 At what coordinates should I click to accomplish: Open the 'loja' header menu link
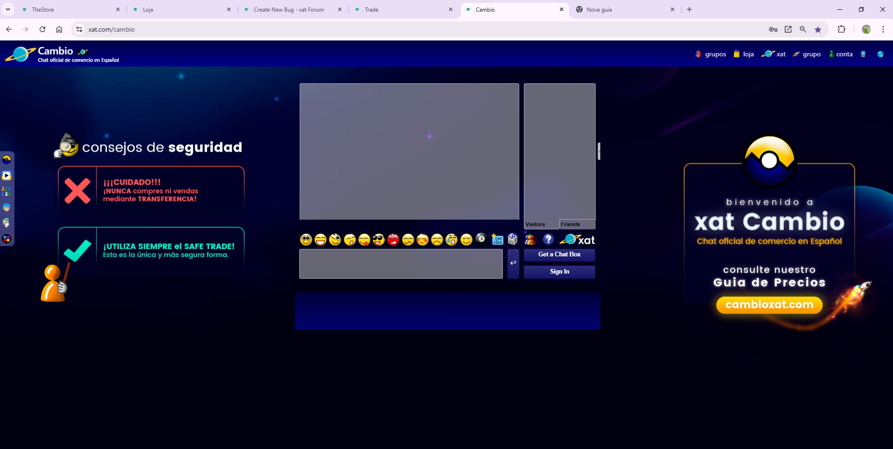tap(744, 54)
